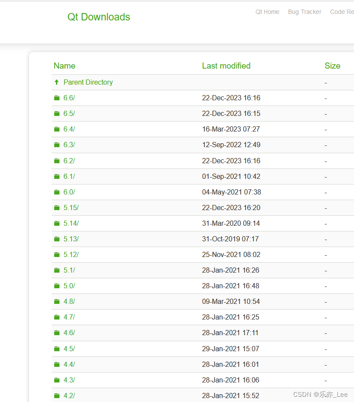Open the 6.3/ directory link
Viewport: 354px width, 402px height.
pos(69,145)
